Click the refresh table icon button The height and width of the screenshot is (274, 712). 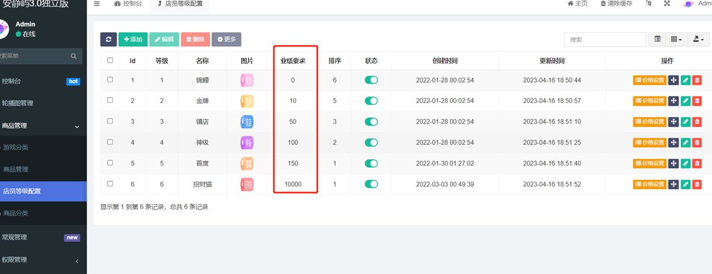pyautogui.click(x=108, y=40)
